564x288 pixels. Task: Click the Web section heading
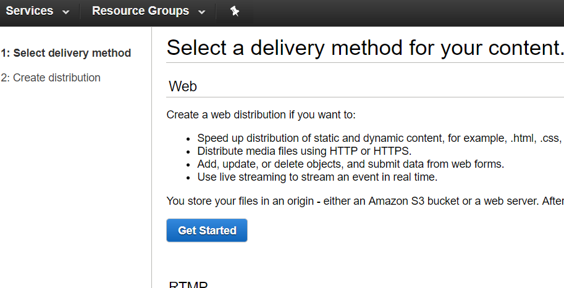click(183, 86)
